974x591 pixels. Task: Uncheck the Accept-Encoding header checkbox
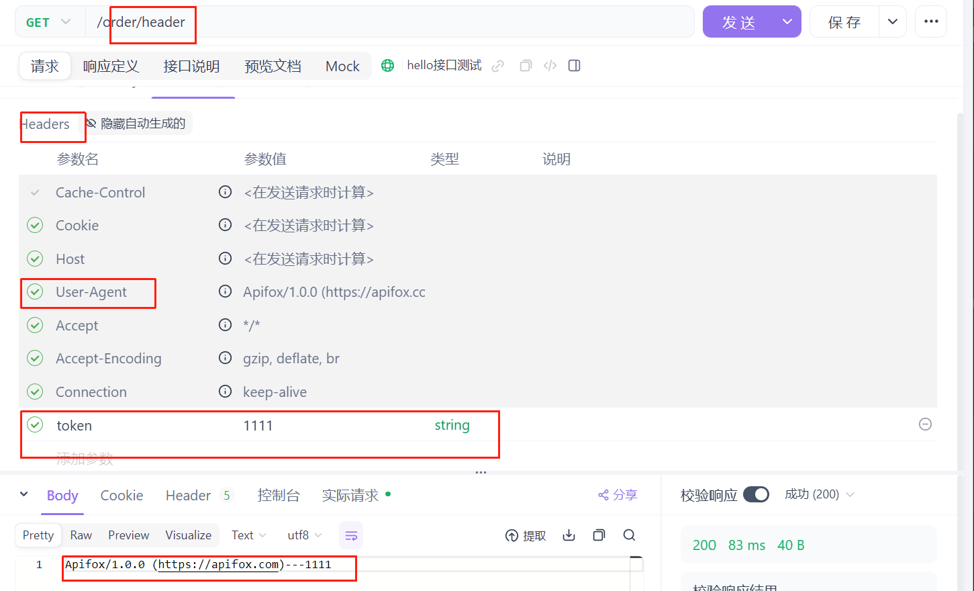click(35, 358)
